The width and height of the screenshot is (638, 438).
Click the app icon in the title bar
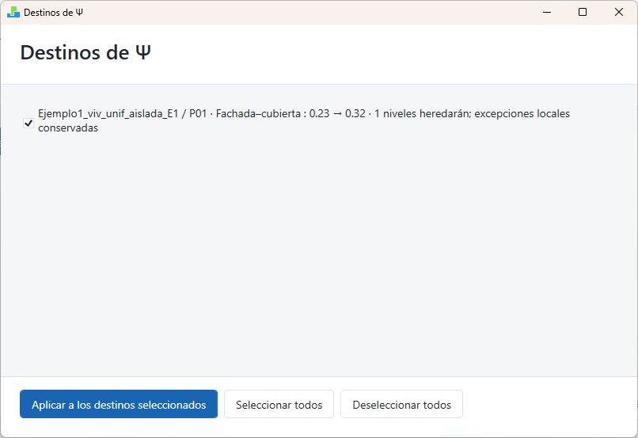tap(13, 12)
